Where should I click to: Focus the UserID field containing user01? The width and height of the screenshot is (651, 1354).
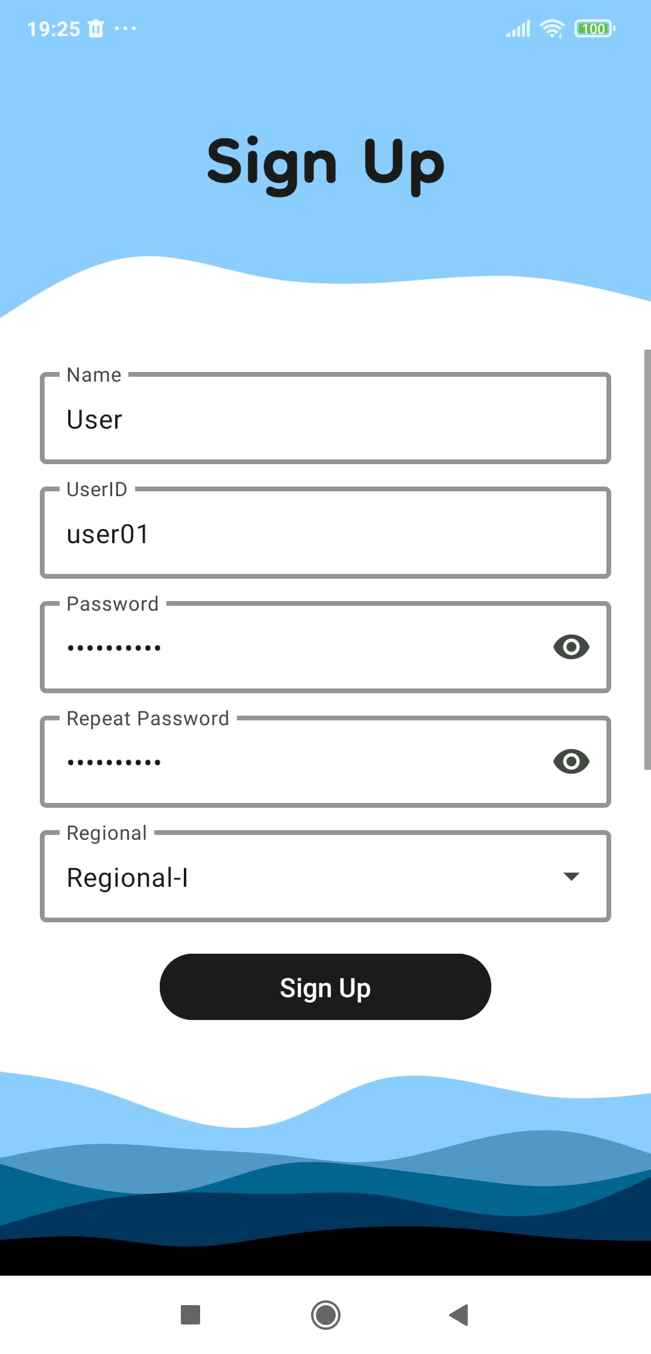[325, 532]
